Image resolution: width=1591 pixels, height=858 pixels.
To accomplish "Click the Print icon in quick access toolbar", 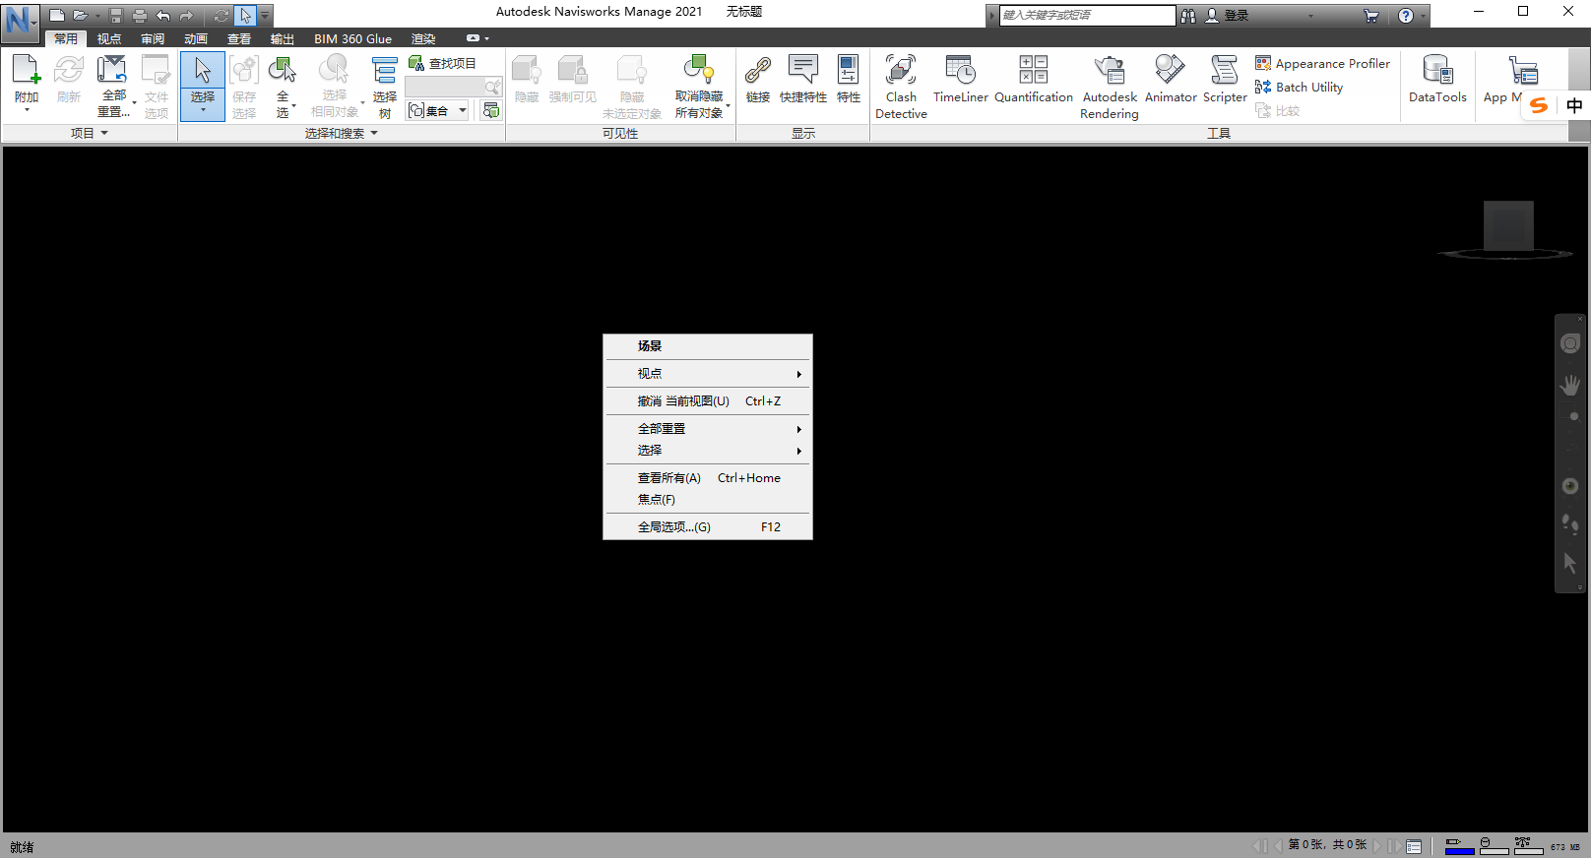I will point(139,15).
